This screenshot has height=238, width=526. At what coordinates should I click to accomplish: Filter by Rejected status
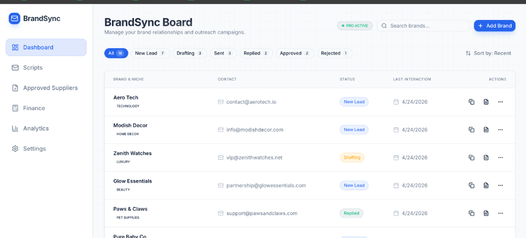pyautogui.click(x=334, y=53)
